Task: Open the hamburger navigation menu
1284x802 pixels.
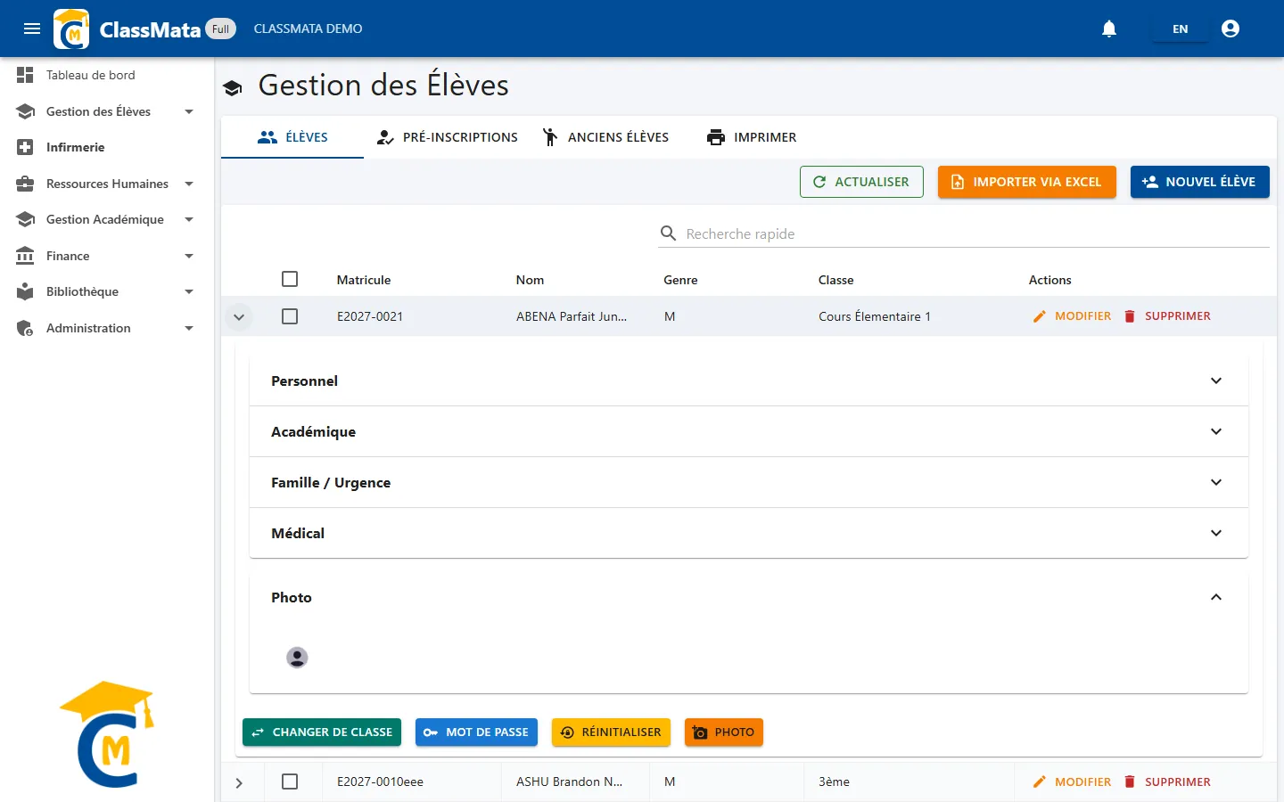Action: pos(32,29)
